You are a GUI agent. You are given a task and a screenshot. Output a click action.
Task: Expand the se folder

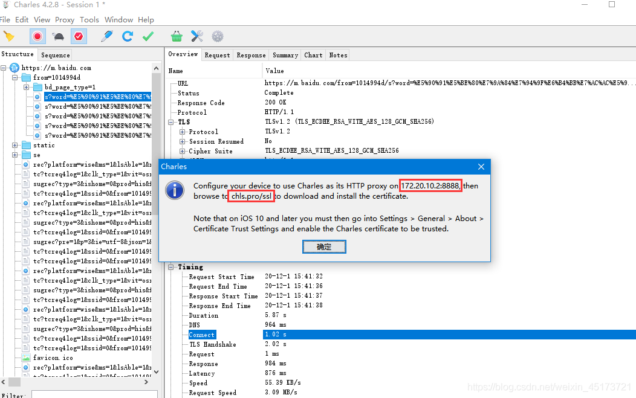15,155
